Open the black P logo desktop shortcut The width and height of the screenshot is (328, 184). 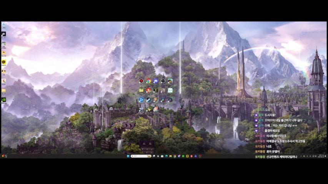(x=3, y=34)
